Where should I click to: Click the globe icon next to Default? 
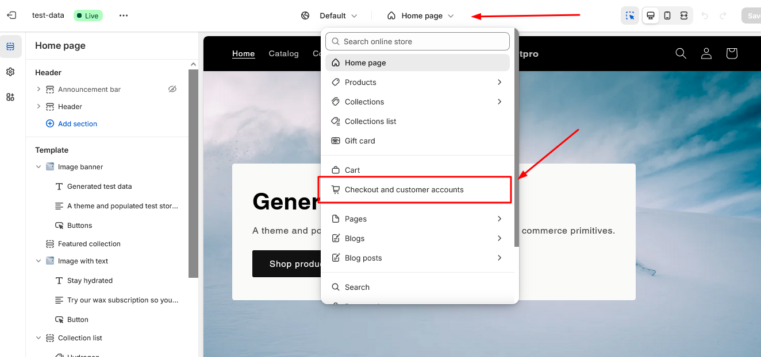coord(305,15)
